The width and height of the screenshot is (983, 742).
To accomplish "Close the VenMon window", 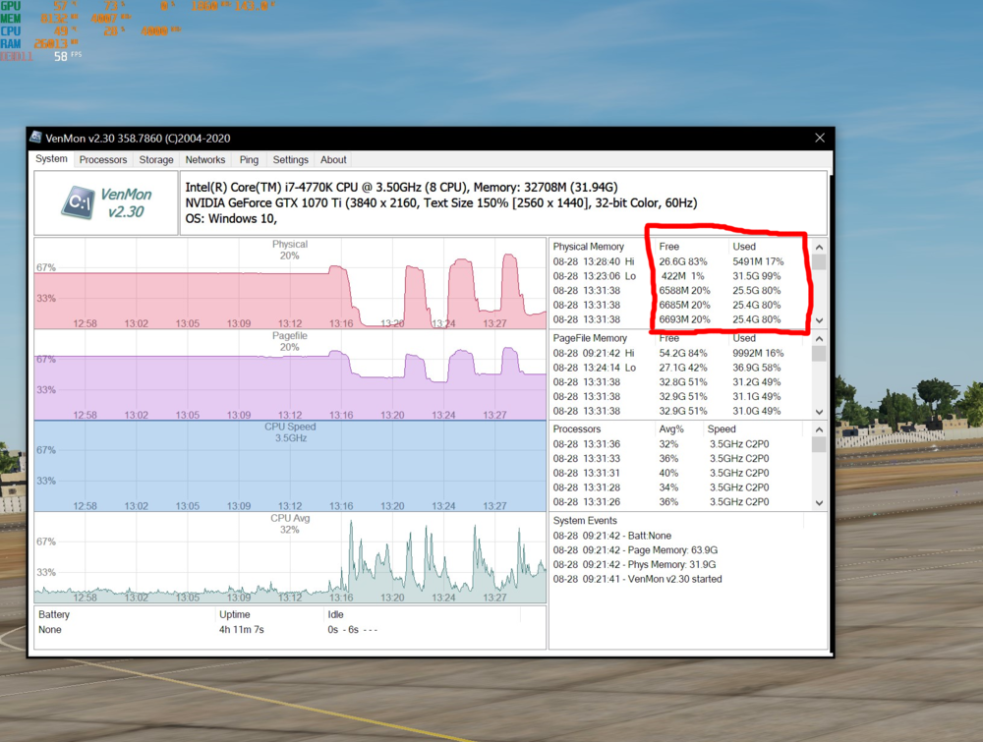I will (x=819, y=139).
